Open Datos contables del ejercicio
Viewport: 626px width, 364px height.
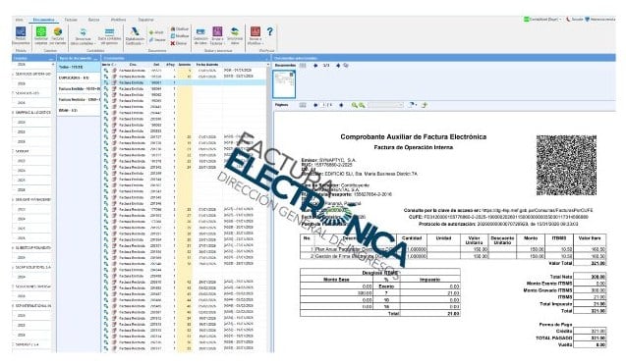pyautogui.click(x=109, y=35)
